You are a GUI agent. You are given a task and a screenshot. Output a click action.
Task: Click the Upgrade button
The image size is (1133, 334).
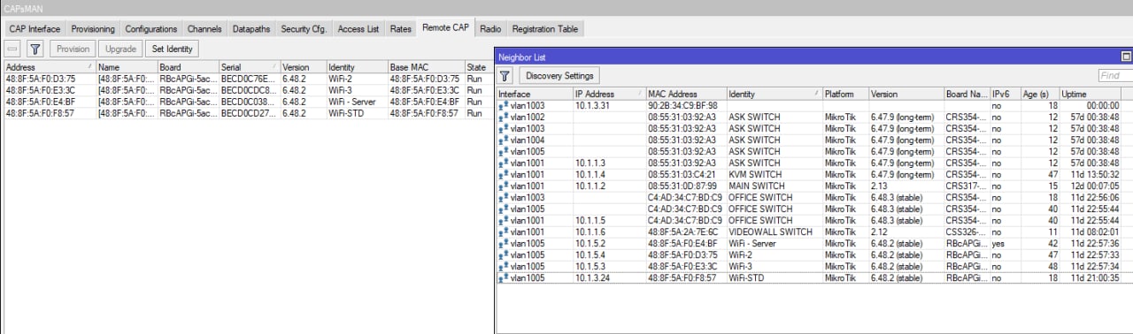point(120,49)
